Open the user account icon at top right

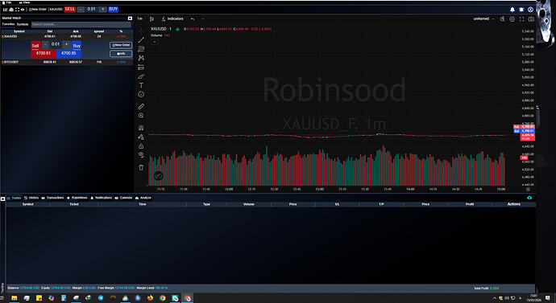pos(530,10)
